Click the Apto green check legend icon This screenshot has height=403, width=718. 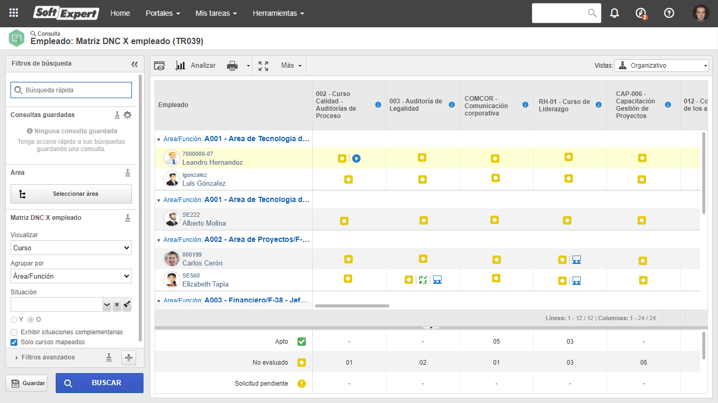302,342
